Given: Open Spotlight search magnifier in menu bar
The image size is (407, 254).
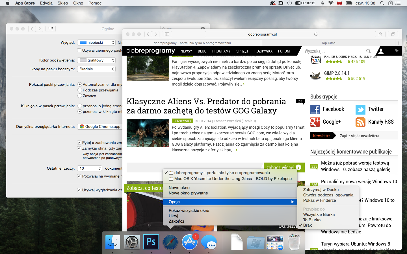Looking at the screenshot, I should 382,3.
